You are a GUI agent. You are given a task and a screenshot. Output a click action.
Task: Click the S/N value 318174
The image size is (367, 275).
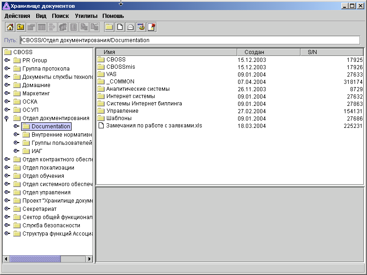point(353,82)
